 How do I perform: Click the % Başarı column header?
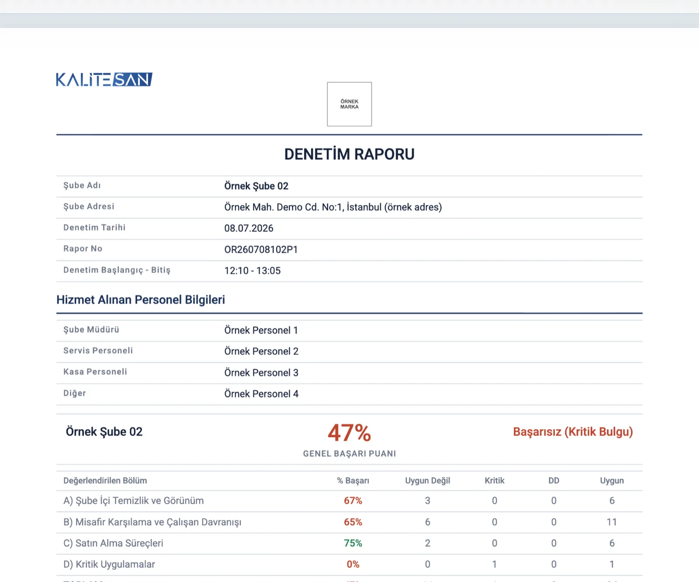click(353, 481)
